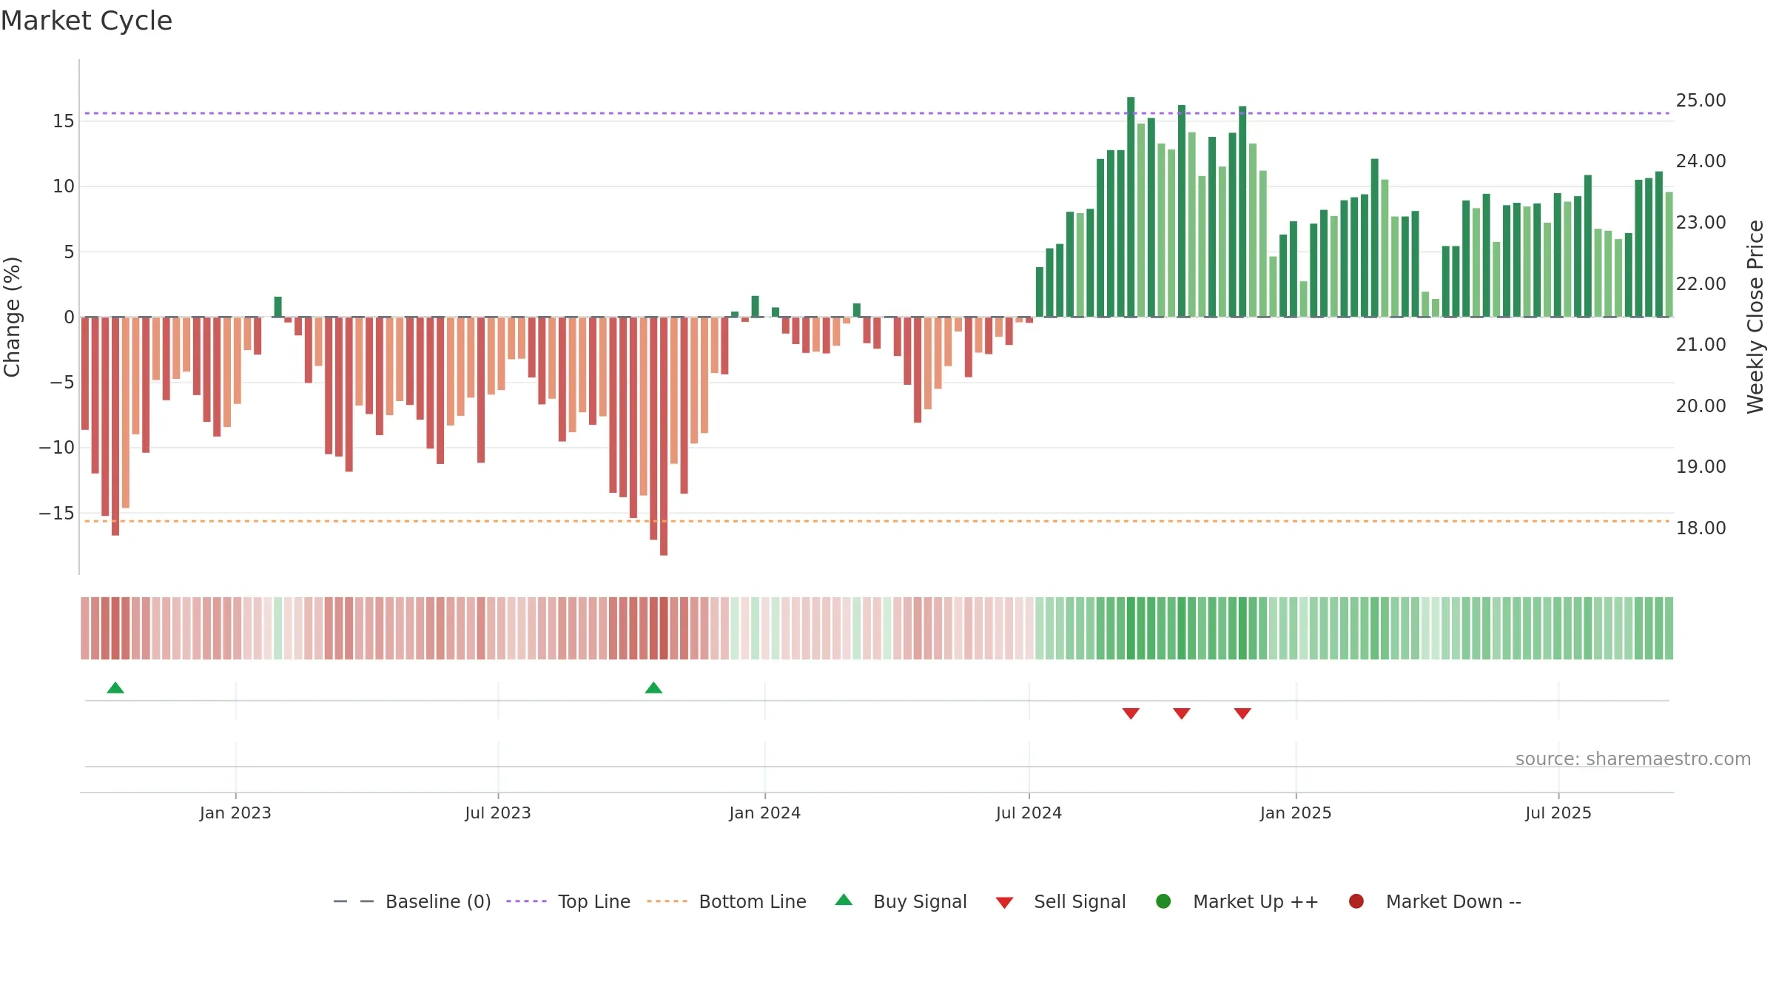Viewport: 1776px width, 999px height.
Task: Click the Jul 2025 axis label
Action: [x=1558, y=813]
